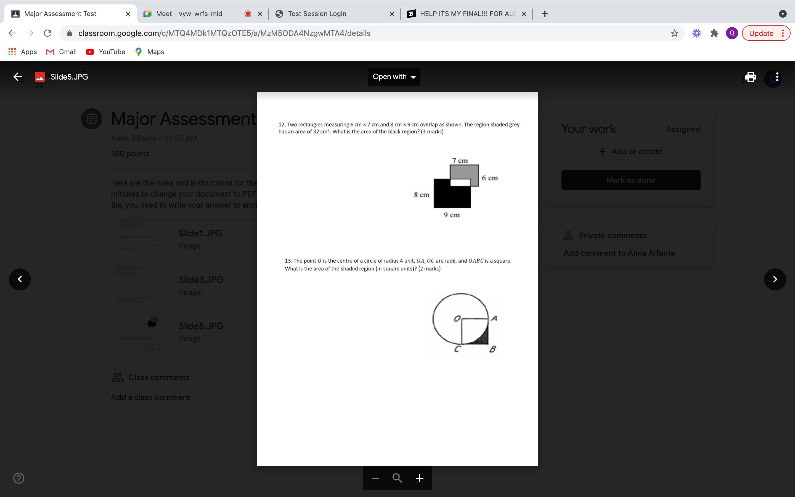This screenshot has height=497, width=795.
Task: Switch to the Test Session Login tab
Action: click(317, 14)
